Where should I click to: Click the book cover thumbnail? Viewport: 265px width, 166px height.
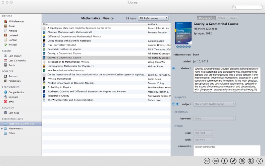click(183, 33)
